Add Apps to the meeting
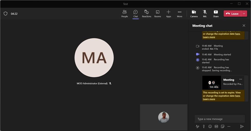This screenshot has height=131, width=251. tap(169, 14)
